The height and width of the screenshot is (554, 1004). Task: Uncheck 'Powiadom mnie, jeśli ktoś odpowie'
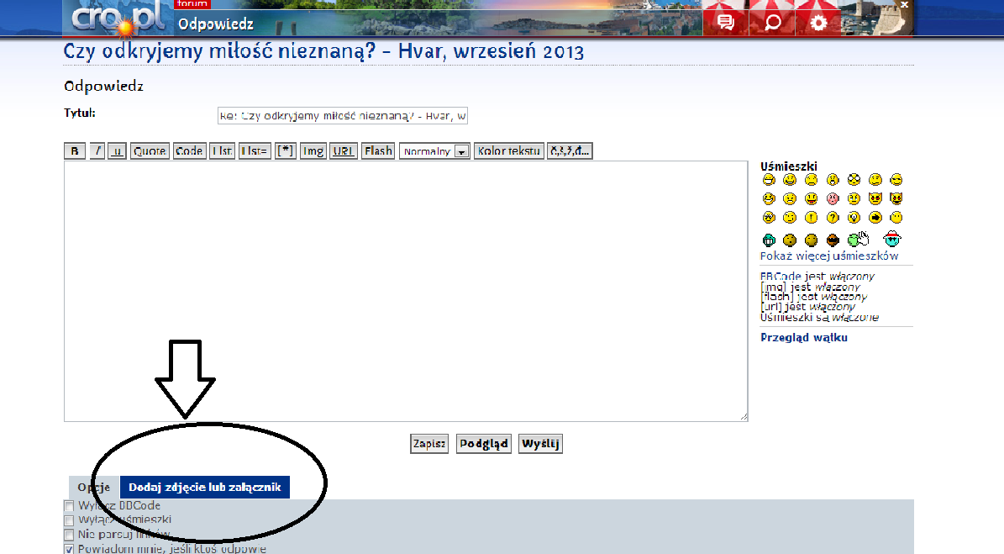[x=69, y=549]
